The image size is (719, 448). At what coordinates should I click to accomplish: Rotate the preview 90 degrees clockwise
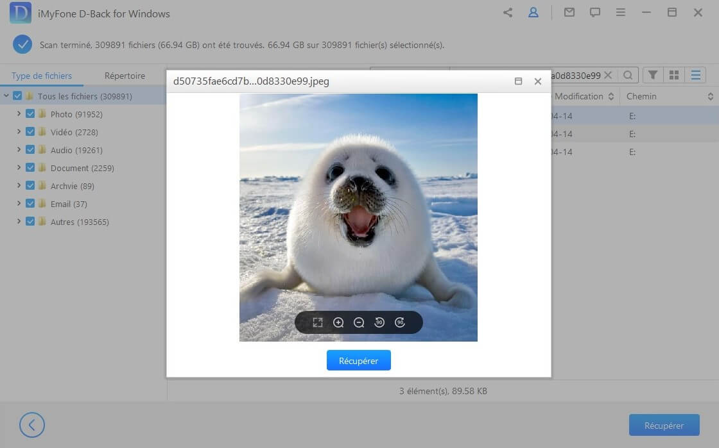pos(400,322)
